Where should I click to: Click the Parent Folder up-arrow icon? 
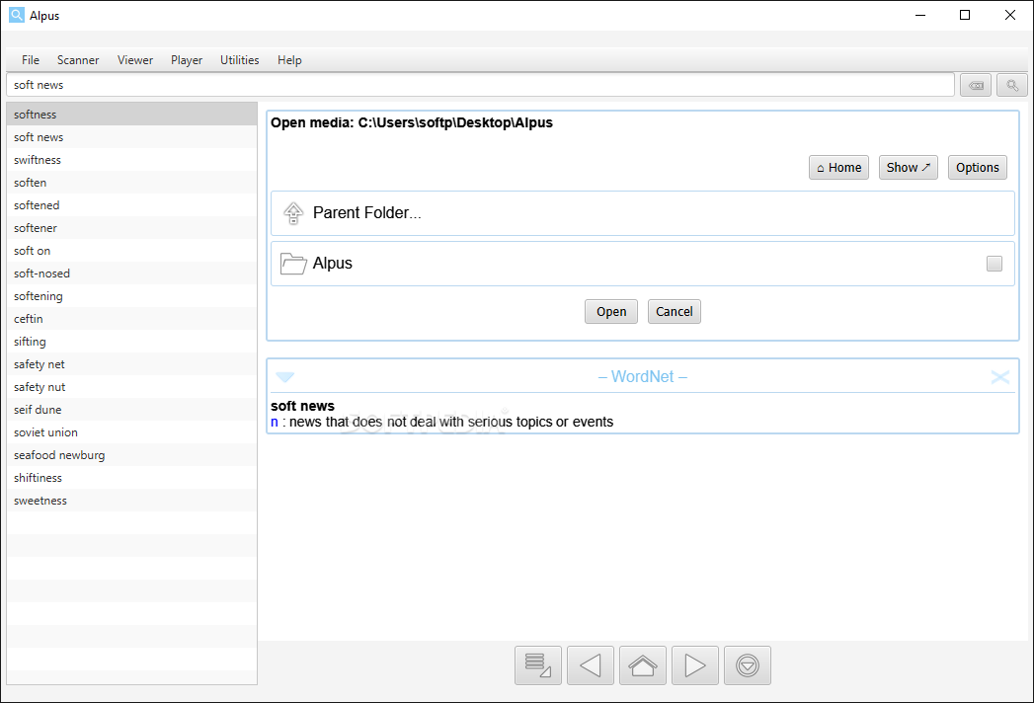(x=293, y=213)
